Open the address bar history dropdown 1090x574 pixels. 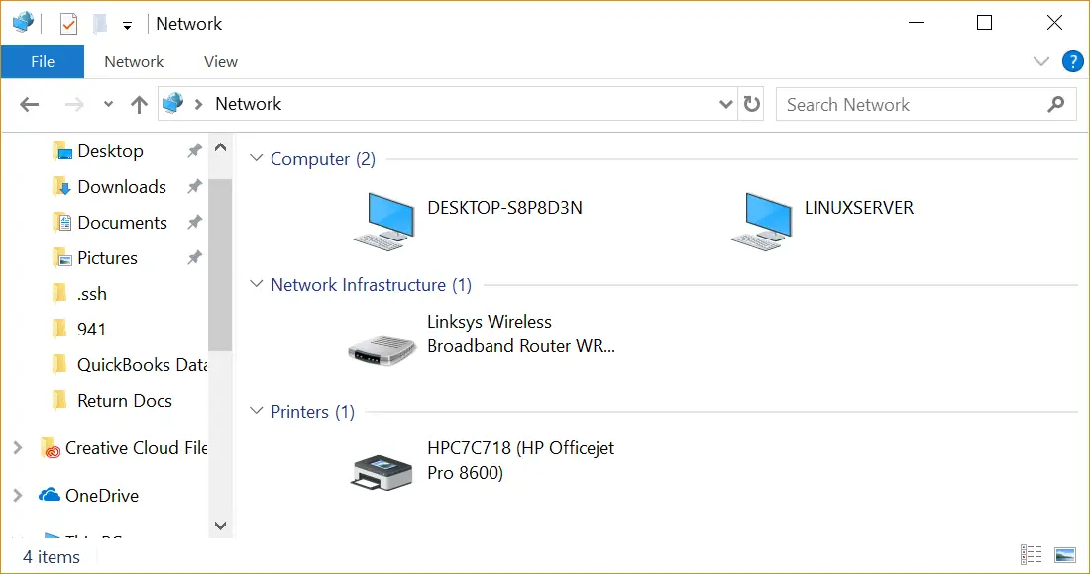click(725, 104)
